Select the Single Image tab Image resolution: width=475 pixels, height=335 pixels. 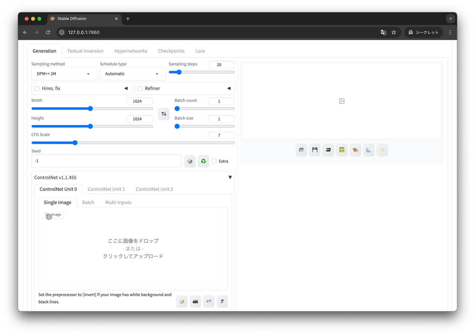click(57, 202)
